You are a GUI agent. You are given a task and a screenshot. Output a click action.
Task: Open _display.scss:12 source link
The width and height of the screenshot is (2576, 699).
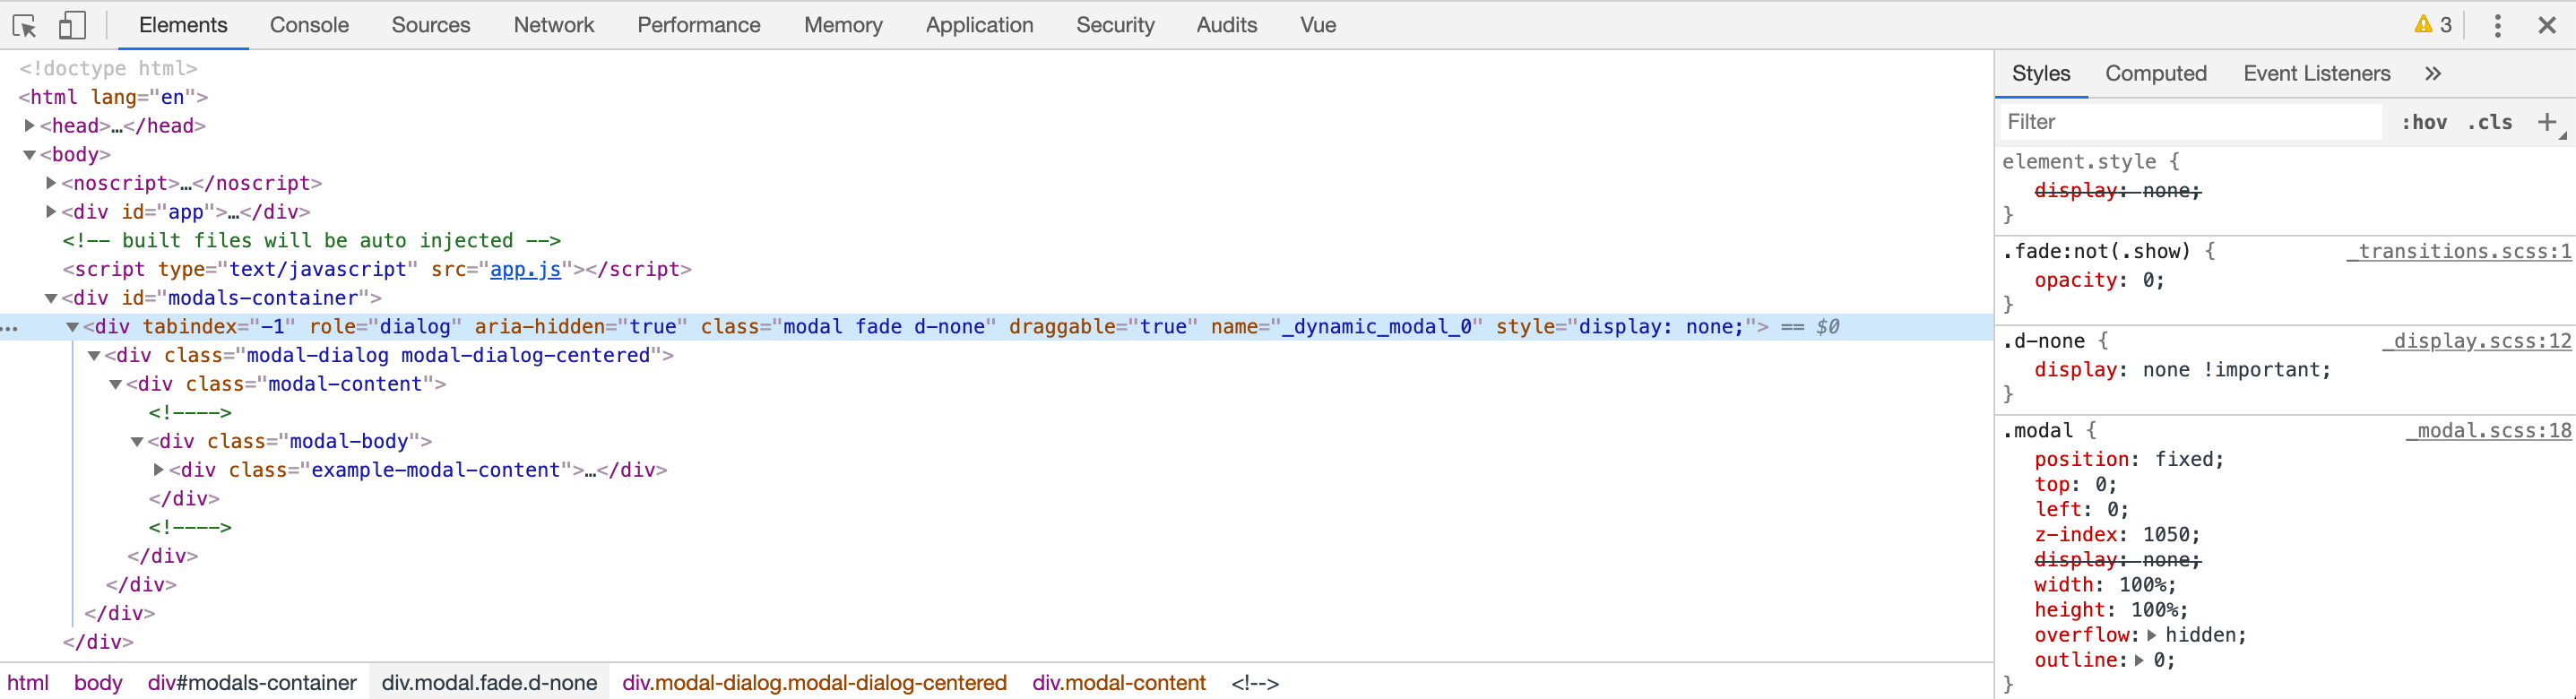coord(2476,341)
